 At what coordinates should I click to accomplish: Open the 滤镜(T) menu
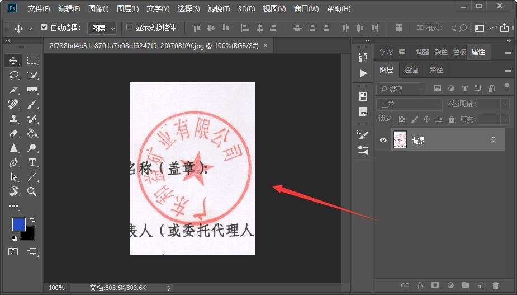pos(219,8)
